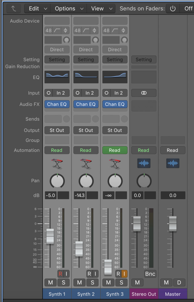Toggle high-pass filter on Synth 3
The height and width of the screenshot is (302, 194).
(115, 30)
